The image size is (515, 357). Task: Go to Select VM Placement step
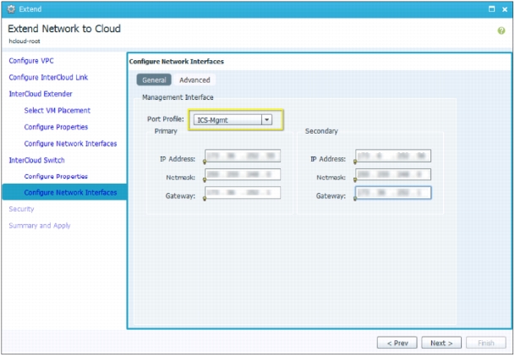click(58, 110)
